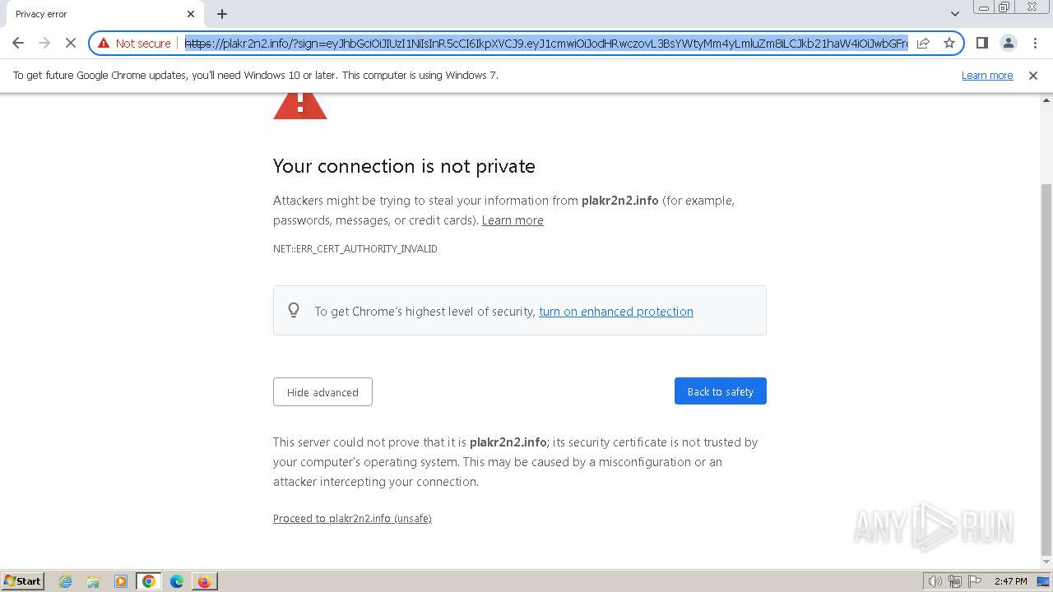
Task: Launch Internet Explorer from taskbar
Action: (x=66, y=581)
